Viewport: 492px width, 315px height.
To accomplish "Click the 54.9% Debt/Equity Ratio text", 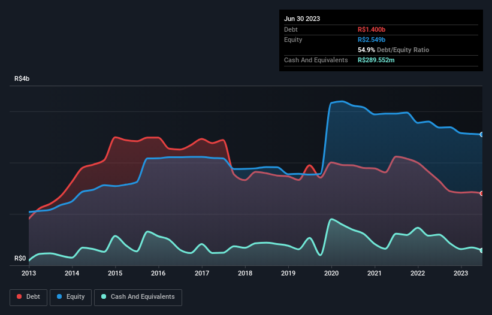I will 394,50.
